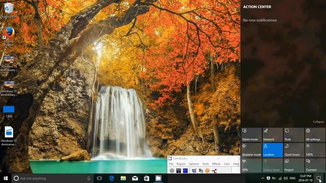Click the CamStudio screen annotations icon
The width and height of the screenshot is (326, 183).
pyautogui.click(x=194, y=171)
